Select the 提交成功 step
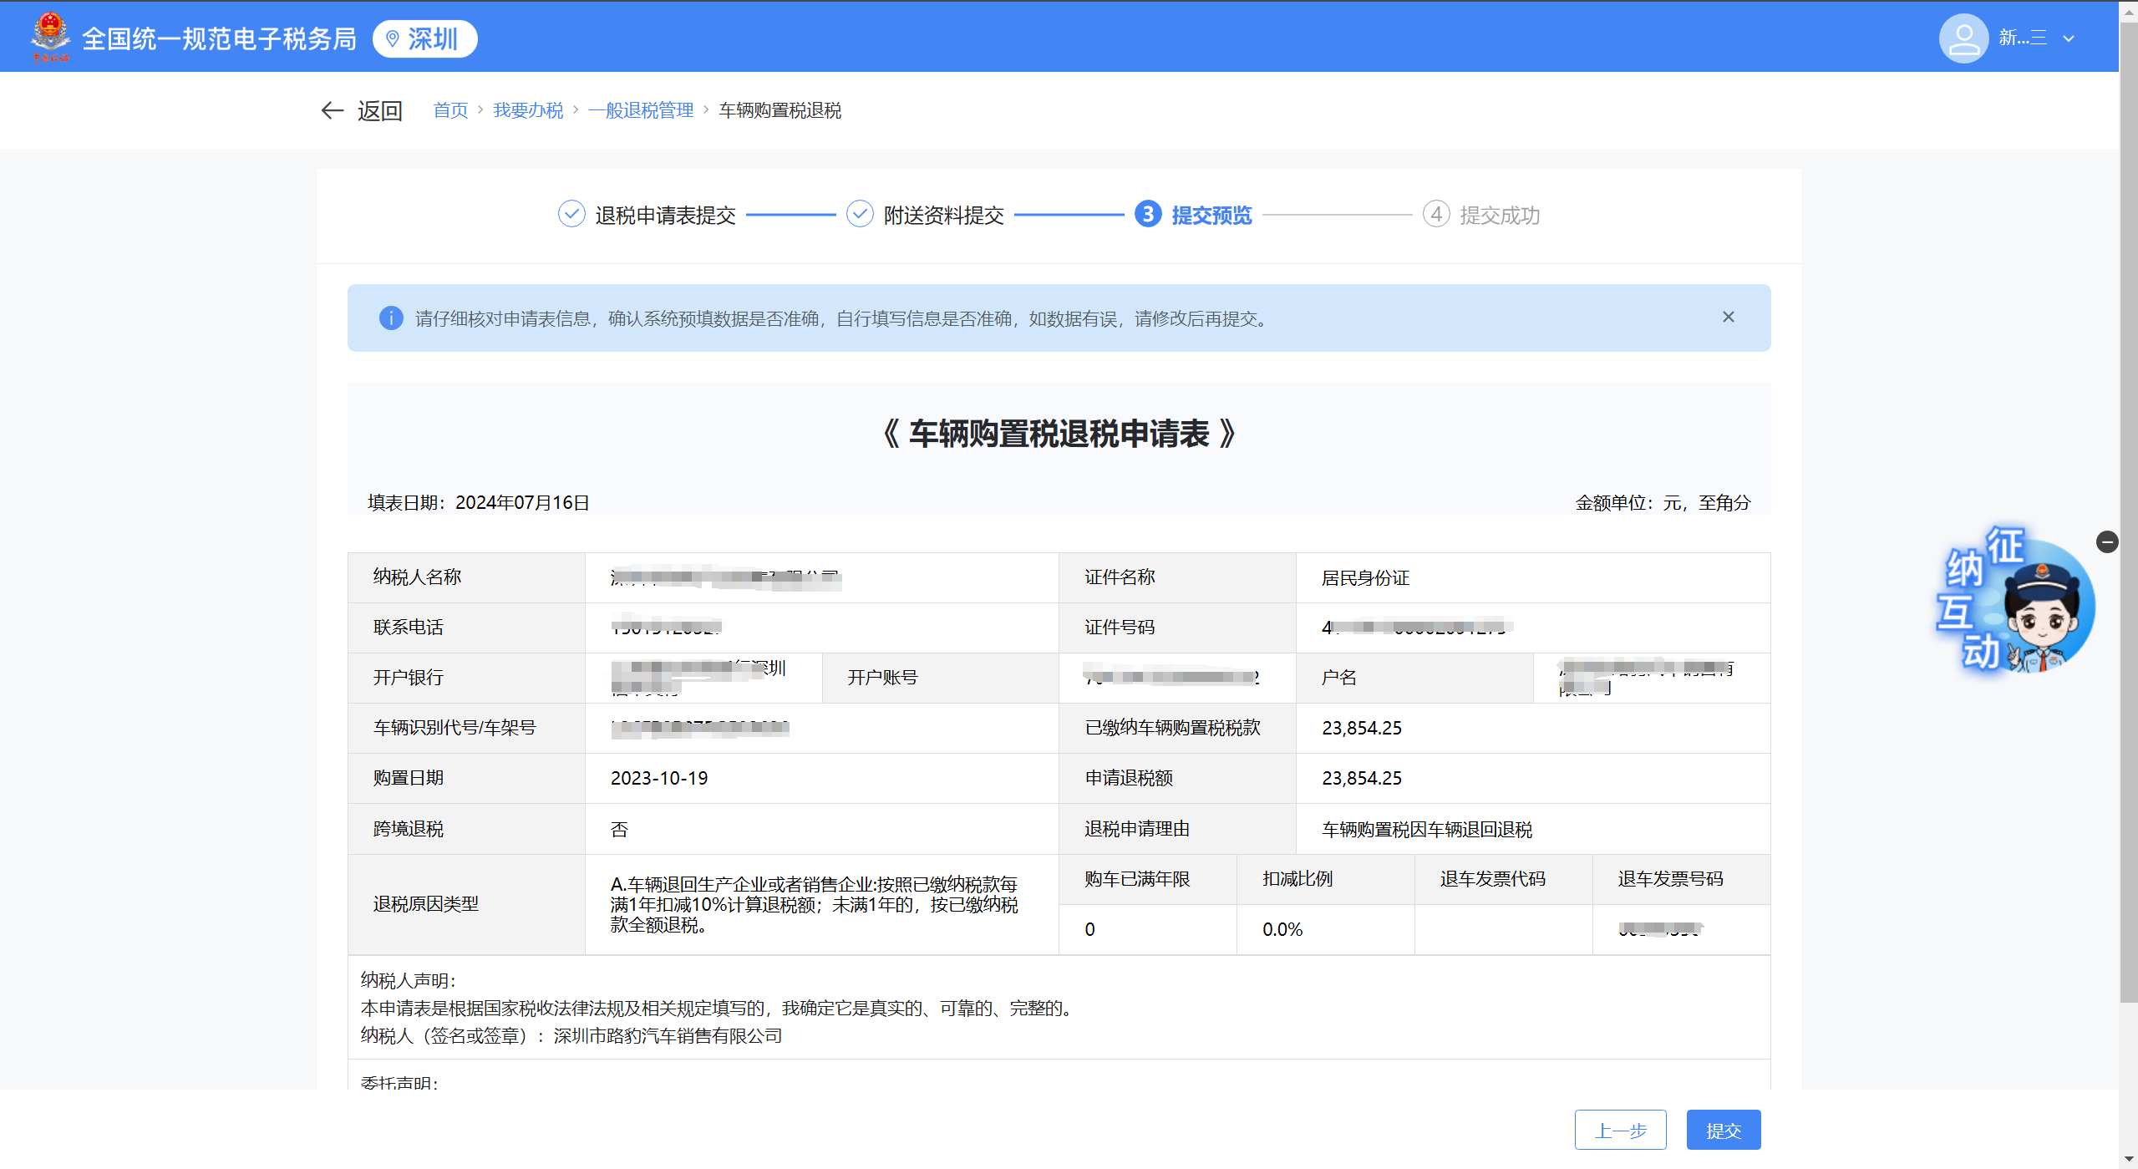This screenshot has width=2138, height=1169. (x=1481, y=215)
